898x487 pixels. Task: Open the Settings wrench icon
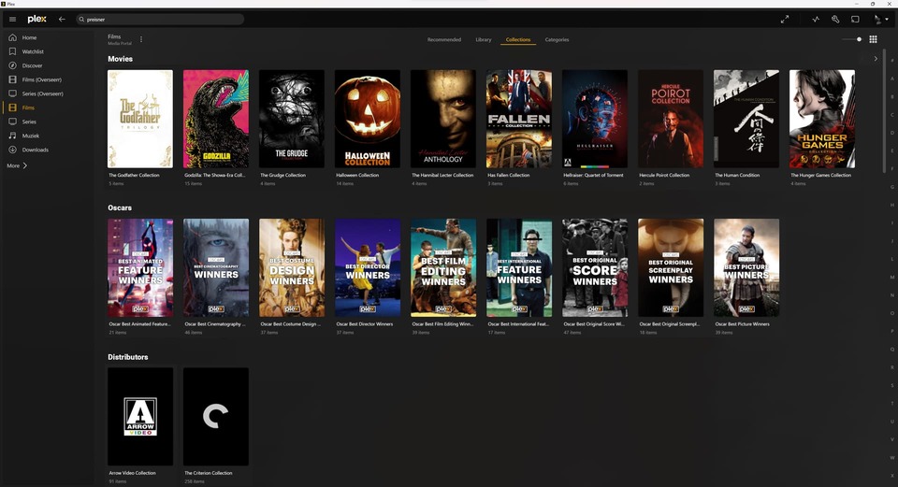tap(835, 19)
